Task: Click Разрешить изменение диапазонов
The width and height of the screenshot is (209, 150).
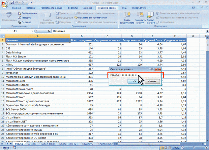Action: tap(177, 17)
